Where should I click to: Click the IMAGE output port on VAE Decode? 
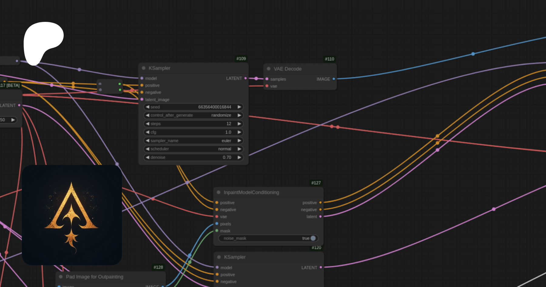tap(334, 79)
